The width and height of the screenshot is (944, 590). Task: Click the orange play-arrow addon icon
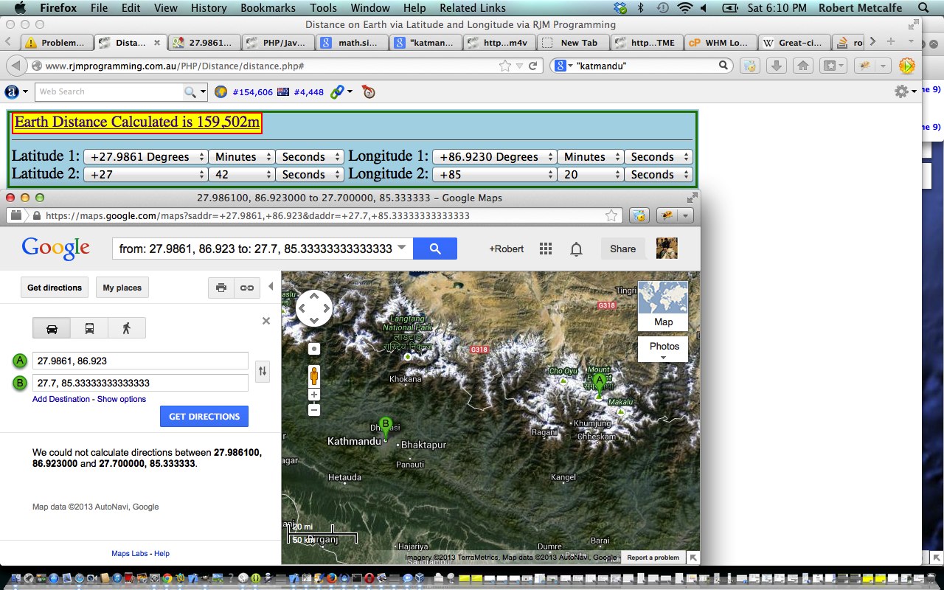point(906,66)
